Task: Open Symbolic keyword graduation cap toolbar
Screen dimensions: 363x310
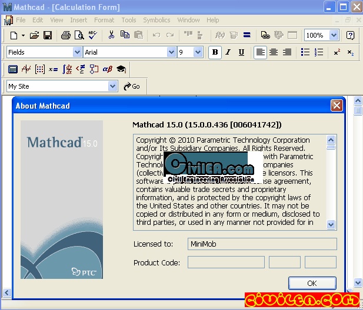Action: pyautogui.click(x=121, y=69)
